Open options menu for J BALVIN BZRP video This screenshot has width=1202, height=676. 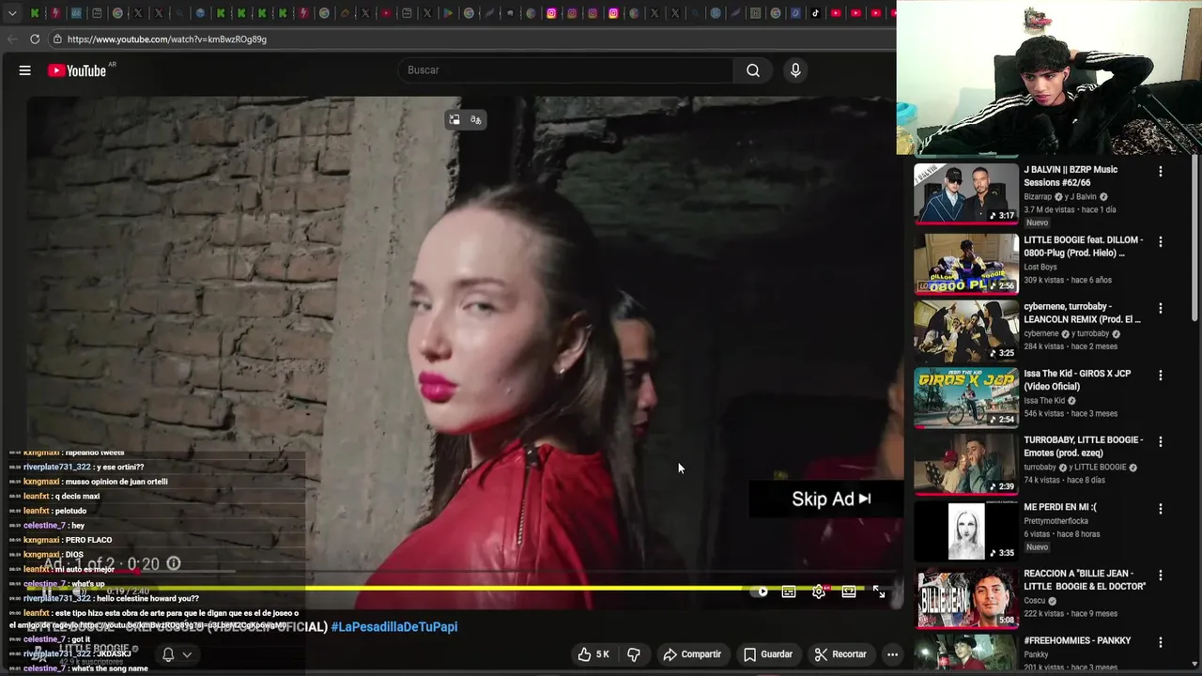pyautogui.click(x=1161, y=171)
